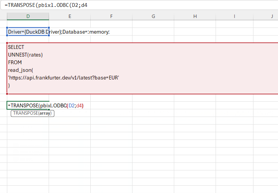Open TRANSPOSE function help from tooltip
This screenshot has height=193, width=278.
point(25,113)
